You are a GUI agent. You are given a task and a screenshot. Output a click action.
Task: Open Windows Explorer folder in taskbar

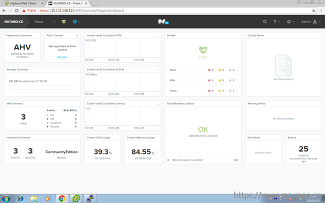(x=34, y=198)
